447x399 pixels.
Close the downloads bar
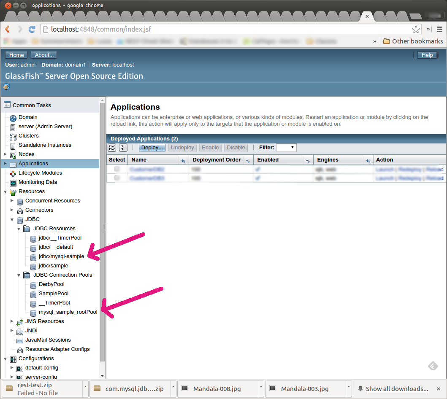tap(439, 389)
